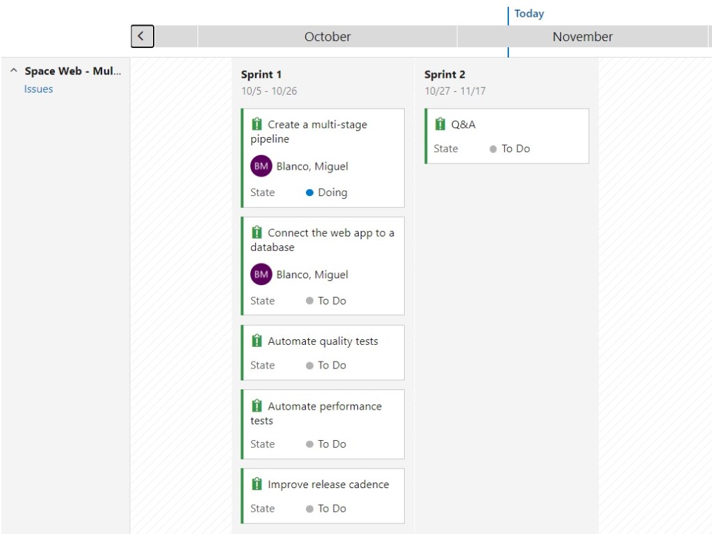The height and width of the screenshot is (534, 712).
Task: Select the October month header
Action: [x=327, y=37]
